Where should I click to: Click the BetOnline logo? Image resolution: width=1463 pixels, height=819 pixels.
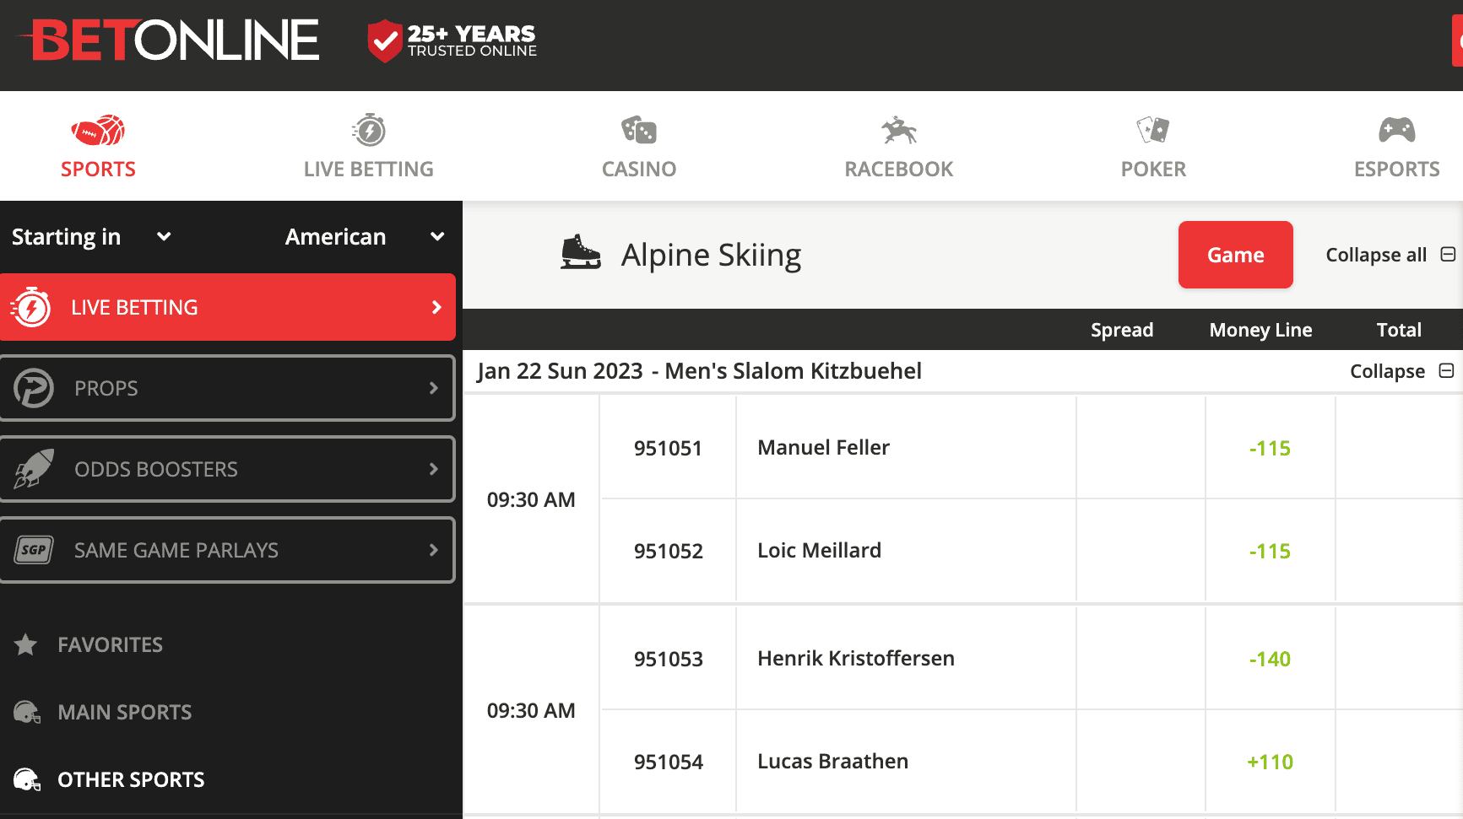pyautogui.click(x=169, y=40)
